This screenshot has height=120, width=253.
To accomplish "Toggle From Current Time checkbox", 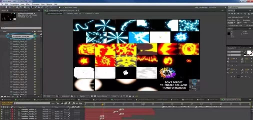I will coord(228,25).
